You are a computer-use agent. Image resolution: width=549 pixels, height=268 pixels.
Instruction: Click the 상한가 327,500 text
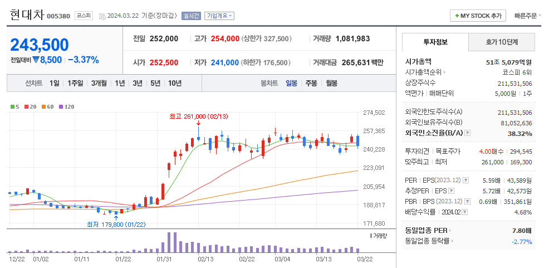[x=267, y=38]
